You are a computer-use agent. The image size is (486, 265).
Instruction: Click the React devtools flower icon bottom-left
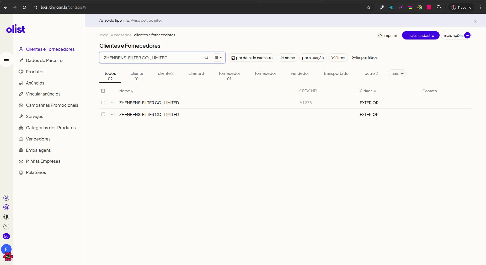[8, 257]
